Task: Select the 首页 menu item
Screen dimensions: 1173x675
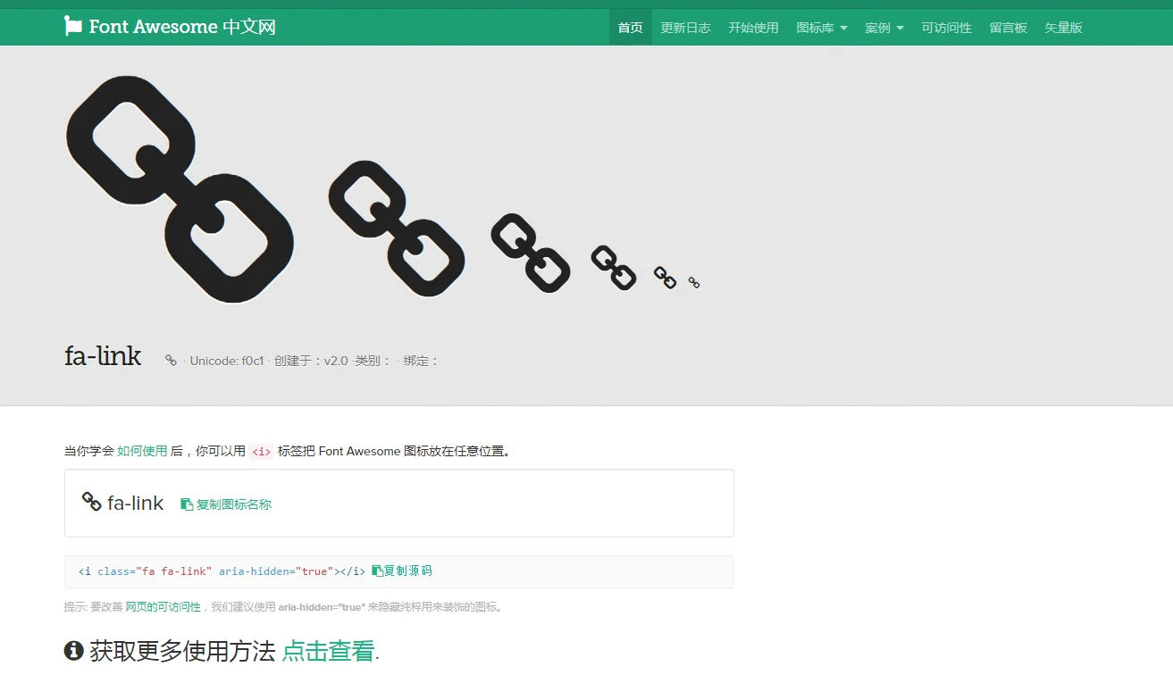Action: 631,28
